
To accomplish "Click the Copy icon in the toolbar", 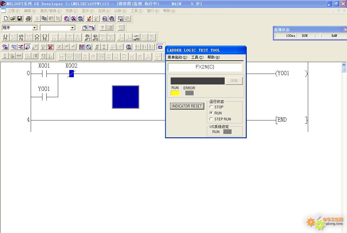I will 44,19.
